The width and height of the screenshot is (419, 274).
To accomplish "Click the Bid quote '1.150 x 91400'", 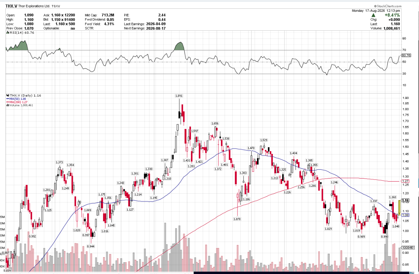I will pyautogui.click(x=63, y=20).
